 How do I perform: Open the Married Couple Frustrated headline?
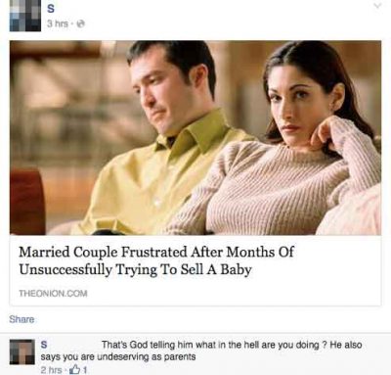click(156, 260)
